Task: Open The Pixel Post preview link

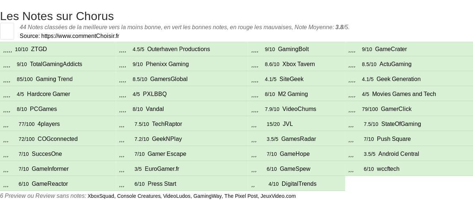Action: tap(241, 196)
